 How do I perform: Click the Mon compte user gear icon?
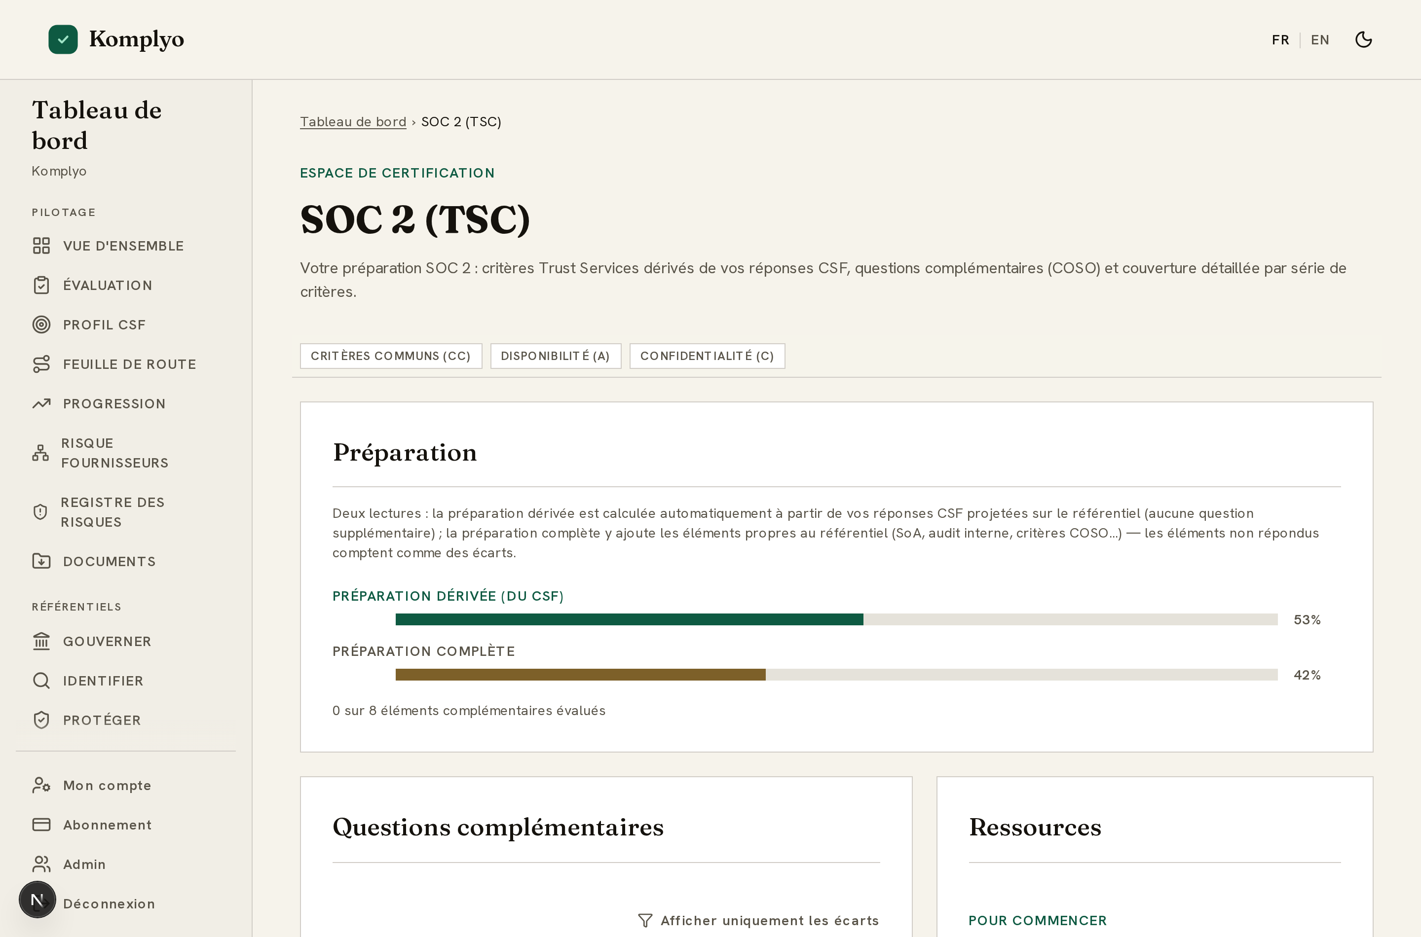(41, 785)
